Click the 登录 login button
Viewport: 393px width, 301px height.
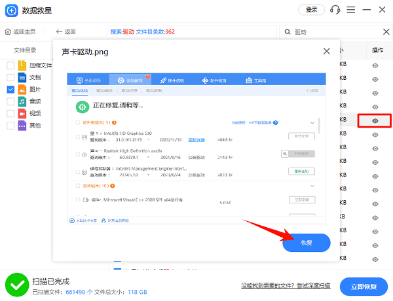pos(312,10)
